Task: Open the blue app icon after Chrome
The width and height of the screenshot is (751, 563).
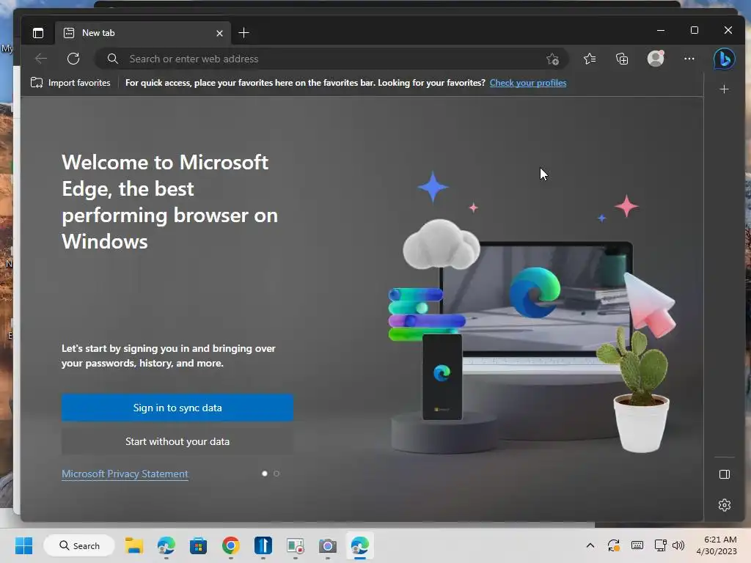Action: (263, 545)
